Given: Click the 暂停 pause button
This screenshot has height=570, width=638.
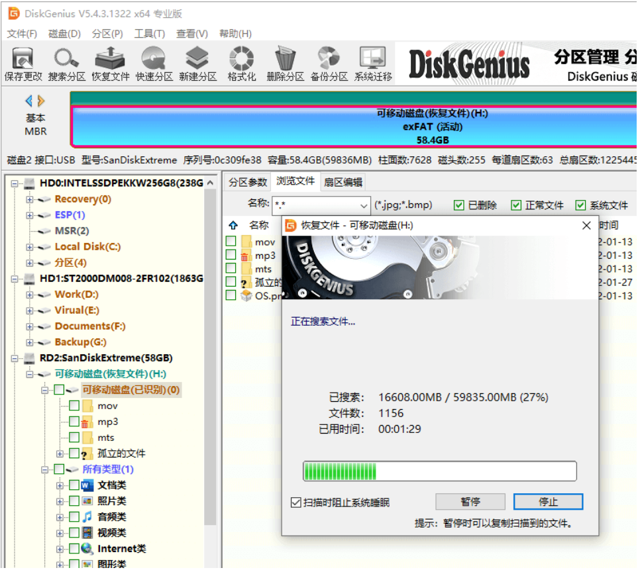Looking at the screenshot, I should 470,502.
